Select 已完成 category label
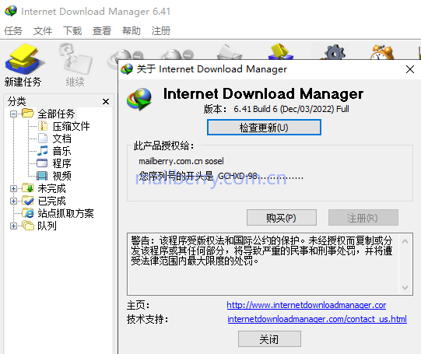 51,201
